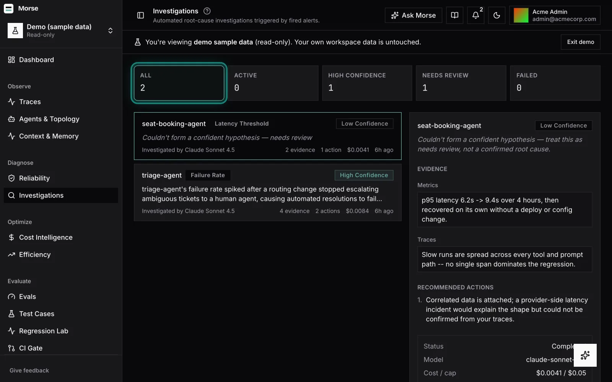This screenshot has height=382, width=612.
Task: Open the Dashboard grid icon
Action: tap(11, 60)
